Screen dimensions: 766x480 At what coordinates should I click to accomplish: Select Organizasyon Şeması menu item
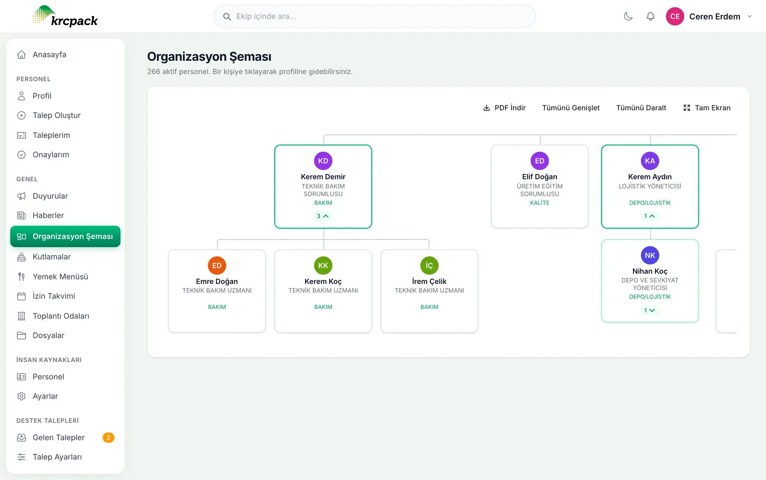tap(65, 237)
